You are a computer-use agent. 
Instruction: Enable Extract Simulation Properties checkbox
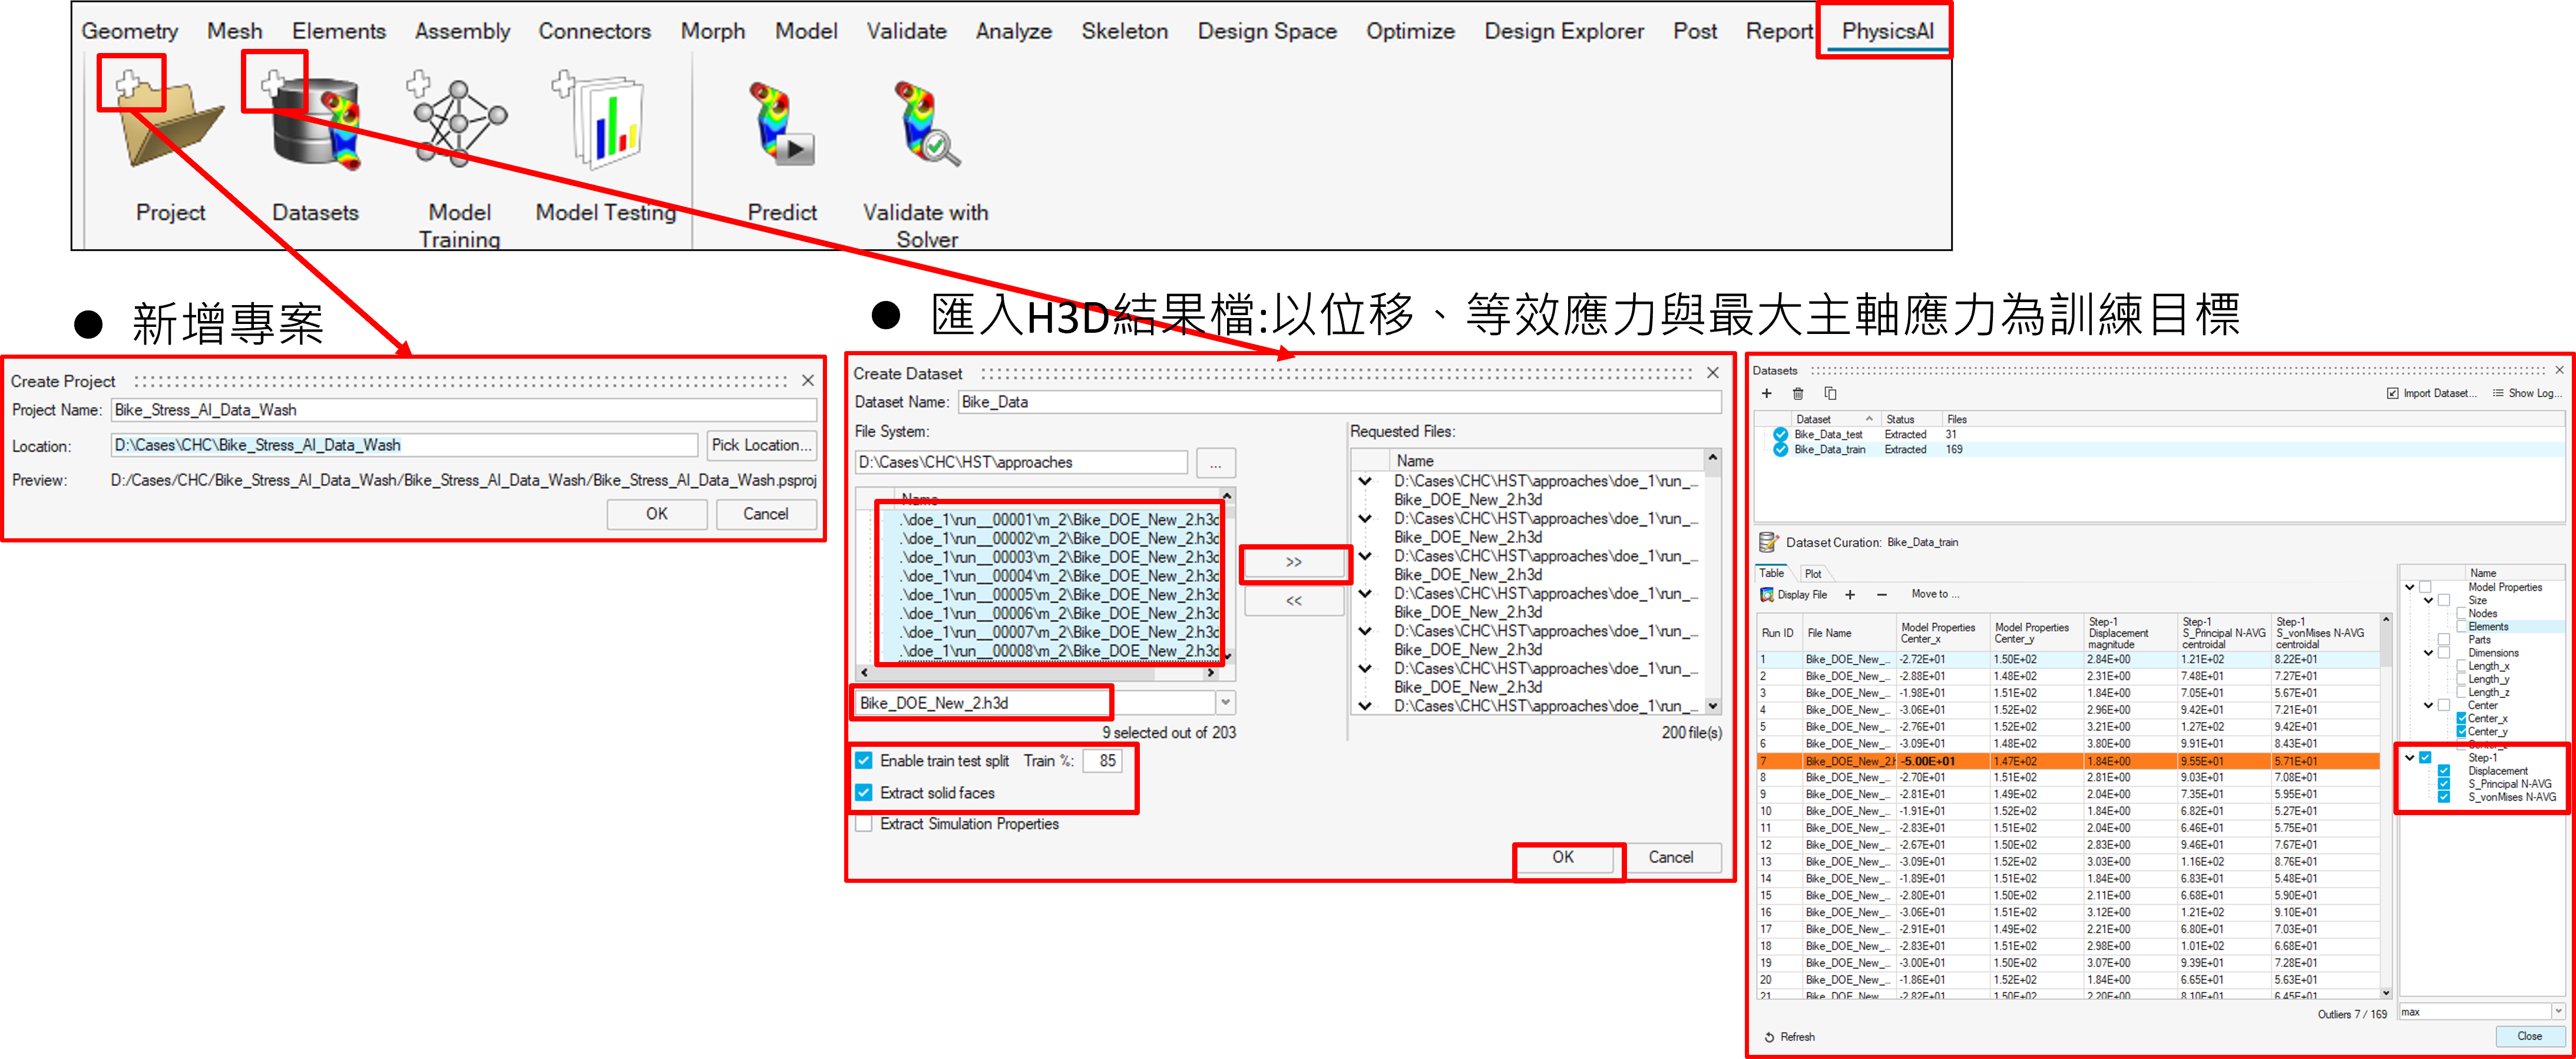[864, 824]
